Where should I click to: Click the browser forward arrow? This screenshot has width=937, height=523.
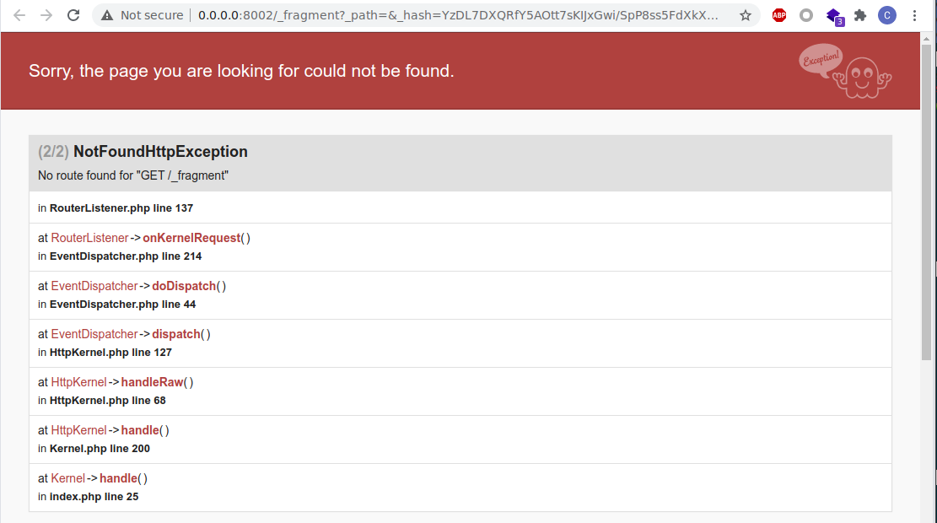tap(46, 15)
